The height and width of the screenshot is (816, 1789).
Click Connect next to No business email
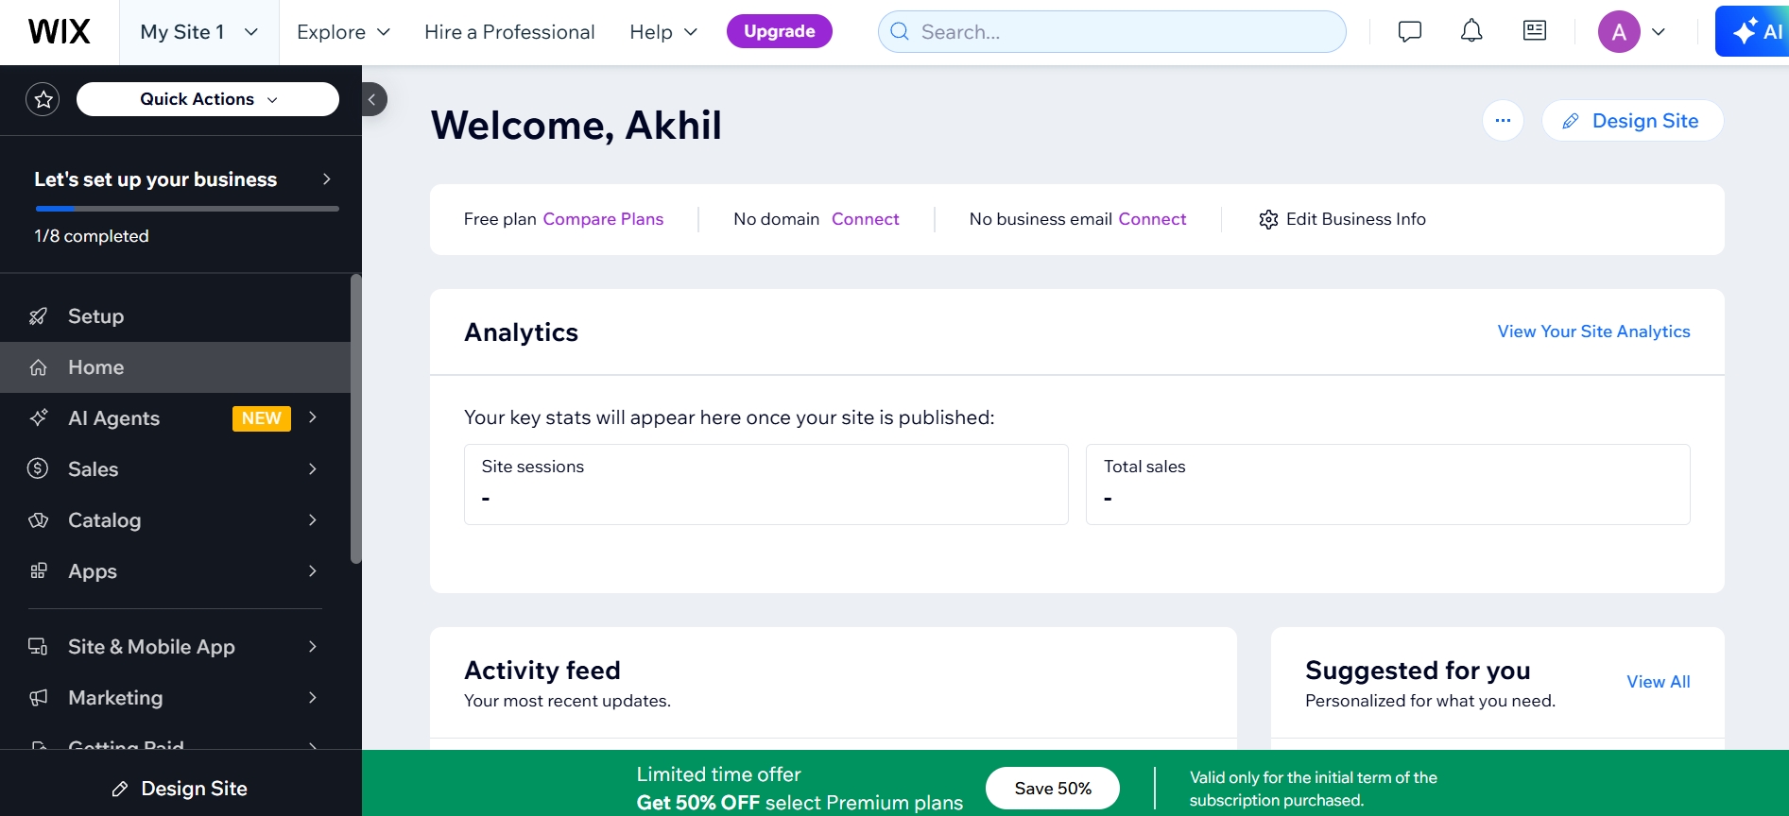(x=1152, y=219)
